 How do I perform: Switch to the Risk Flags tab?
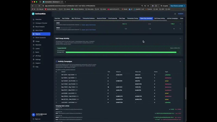click(122, 18)
